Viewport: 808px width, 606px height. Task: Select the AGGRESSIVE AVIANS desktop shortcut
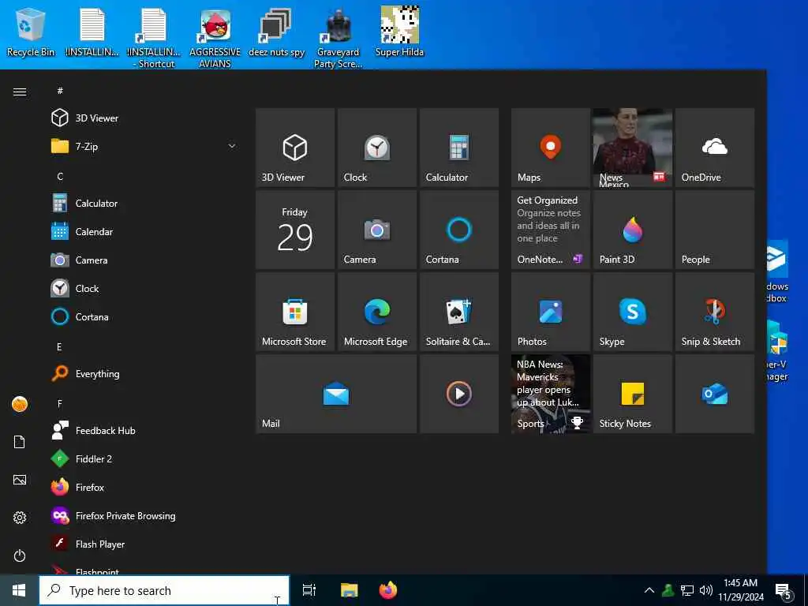point(215,39)
